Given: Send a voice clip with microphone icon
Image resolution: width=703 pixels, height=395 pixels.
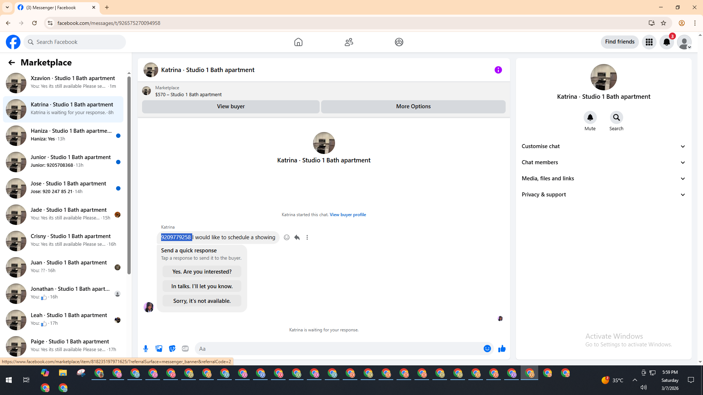Looking at the screenshot, I should 146,349.
